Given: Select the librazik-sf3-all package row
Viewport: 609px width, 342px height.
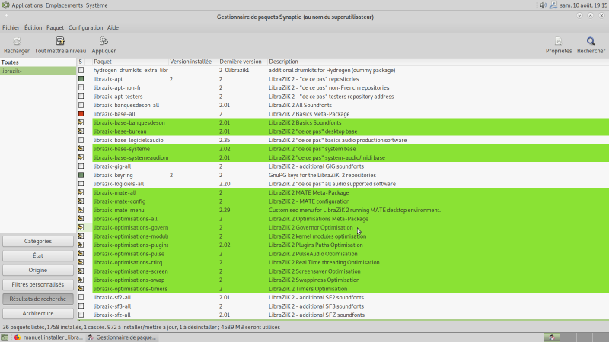Looking at the screenshot, I should pyautogui.click(x=343, y=306).
